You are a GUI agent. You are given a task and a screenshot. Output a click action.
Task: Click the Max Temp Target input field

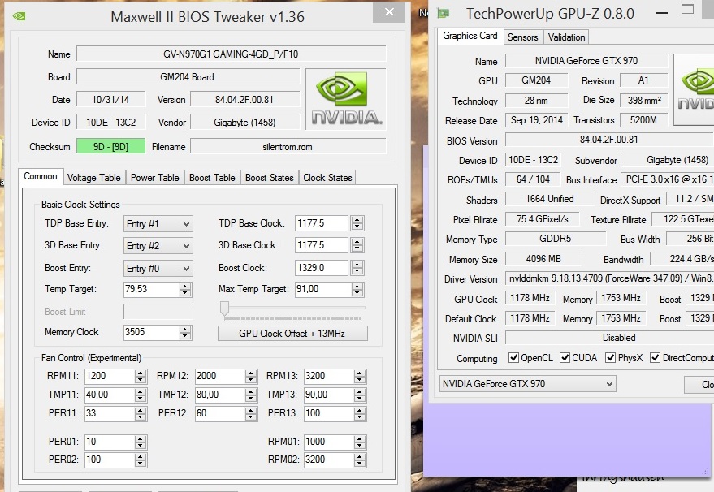coord(323,289)
